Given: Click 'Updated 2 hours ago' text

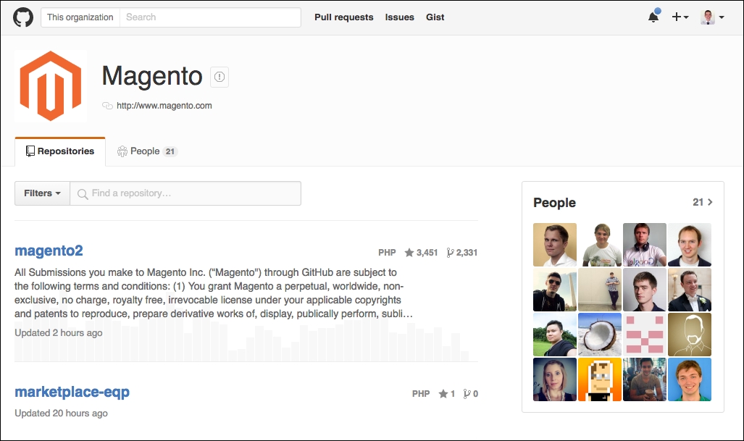Looking at the screenshot, I should (59, 333).
